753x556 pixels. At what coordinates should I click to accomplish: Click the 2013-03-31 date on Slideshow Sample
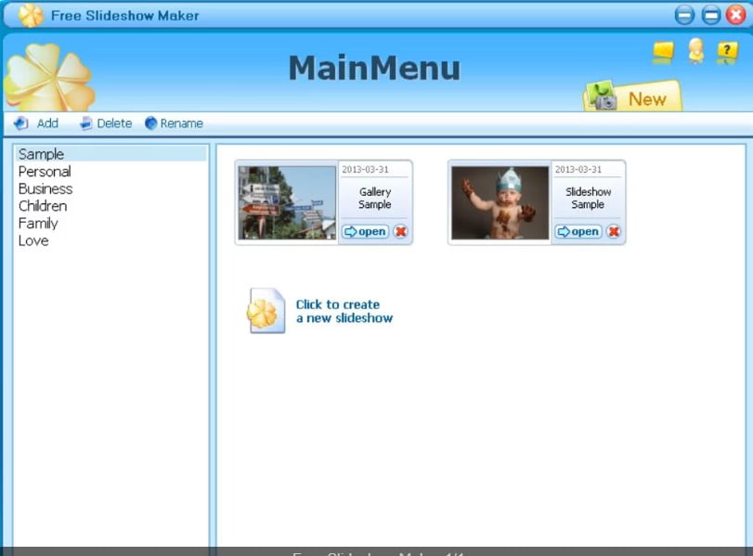[578, 170]
